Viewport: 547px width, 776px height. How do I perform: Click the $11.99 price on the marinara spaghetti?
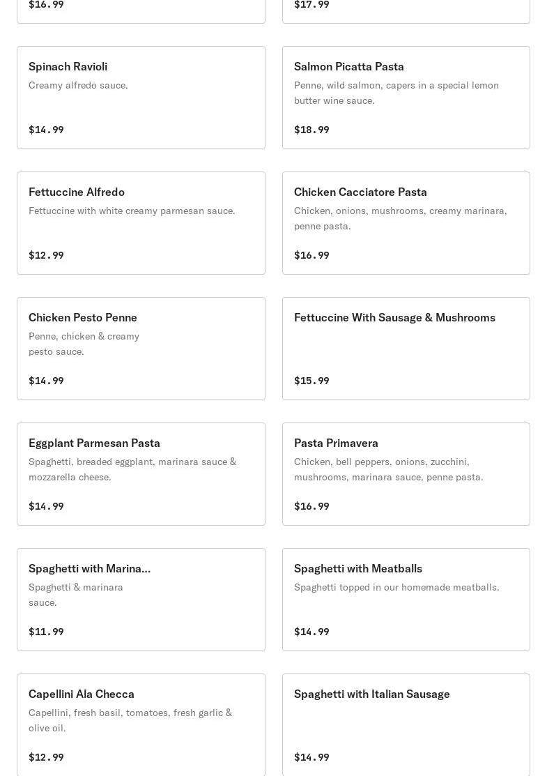tap(46, 632)
